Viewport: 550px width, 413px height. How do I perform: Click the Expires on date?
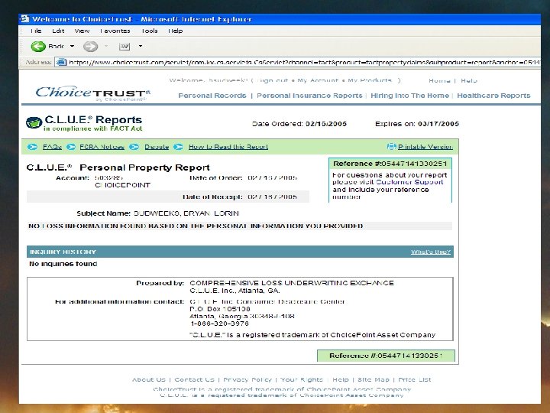(438, 124)
